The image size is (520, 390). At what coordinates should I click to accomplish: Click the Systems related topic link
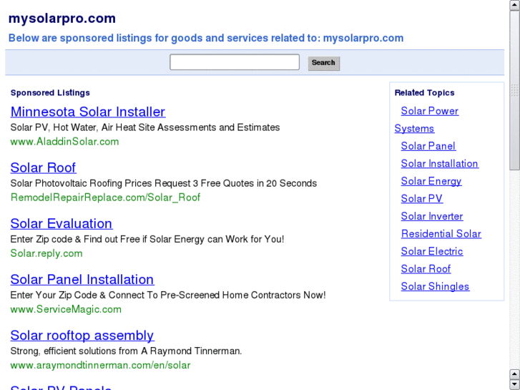(x=414, y=129)
